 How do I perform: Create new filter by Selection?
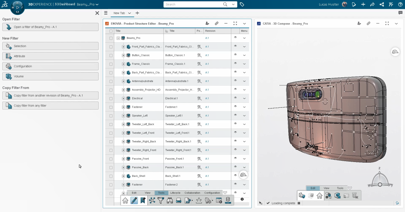pos(50,46)
